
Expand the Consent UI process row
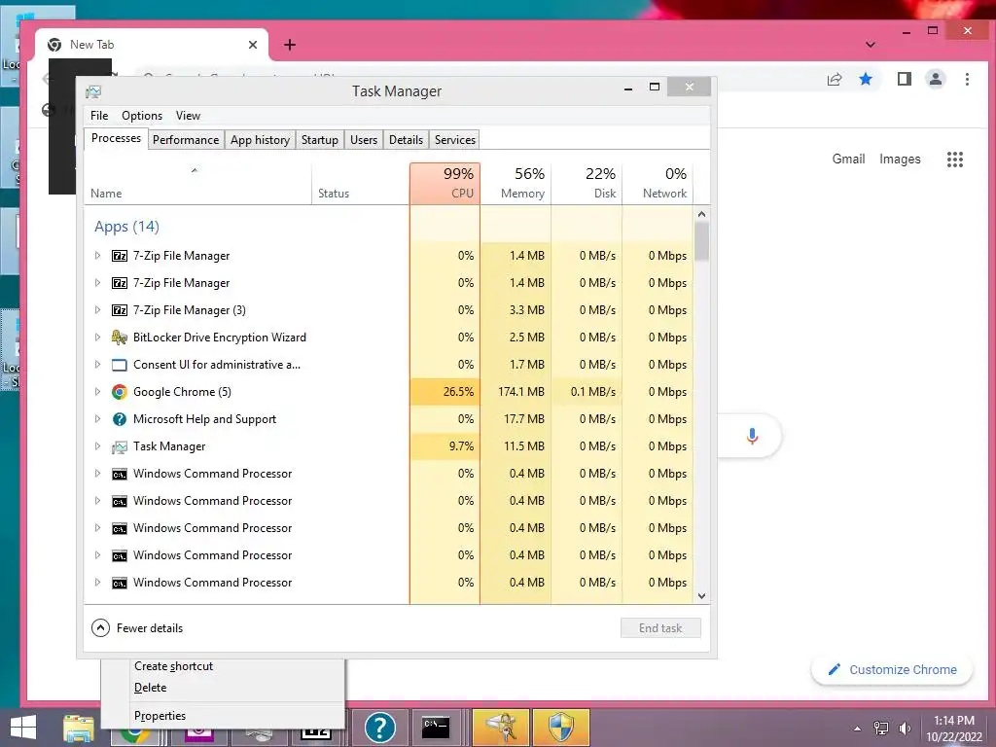point(97,365)
